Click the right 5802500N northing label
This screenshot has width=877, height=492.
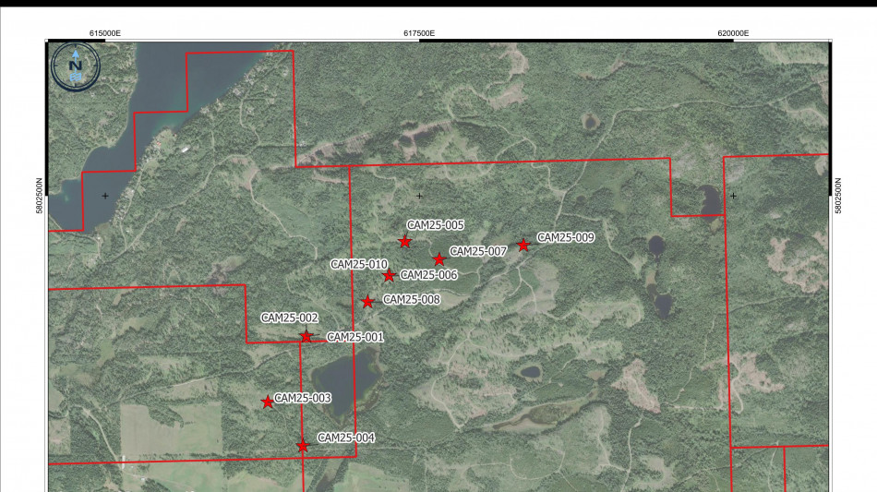pyautogui.click(x=838, y=196)
